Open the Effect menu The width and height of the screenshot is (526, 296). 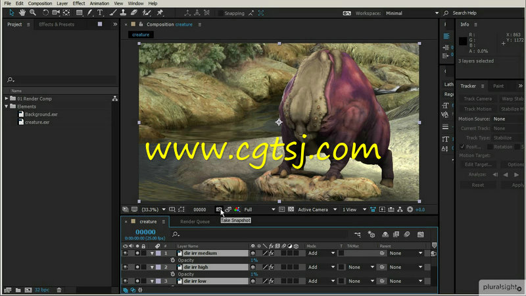(79, 3)
